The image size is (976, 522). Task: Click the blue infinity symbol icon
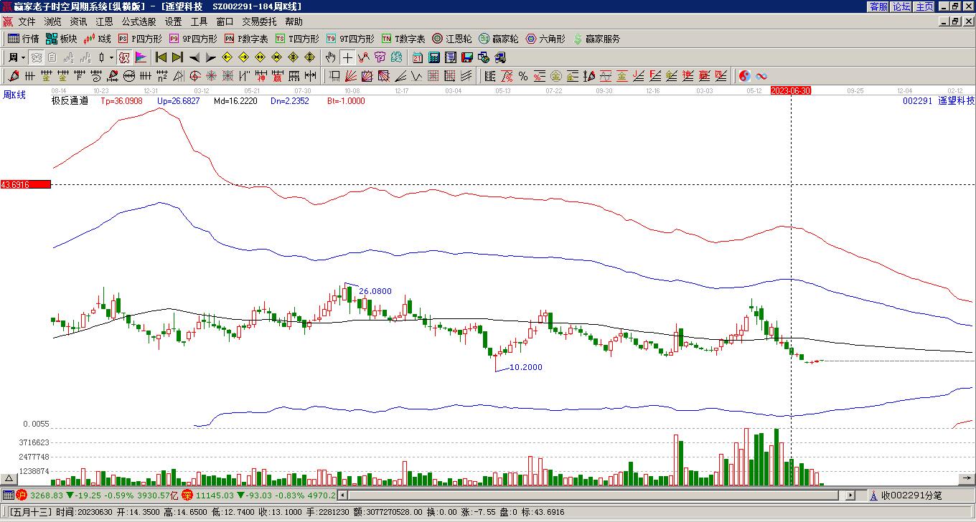point(761,76)
